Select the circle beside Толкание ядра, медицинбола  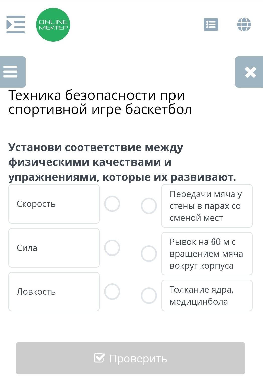pos(149,295)
